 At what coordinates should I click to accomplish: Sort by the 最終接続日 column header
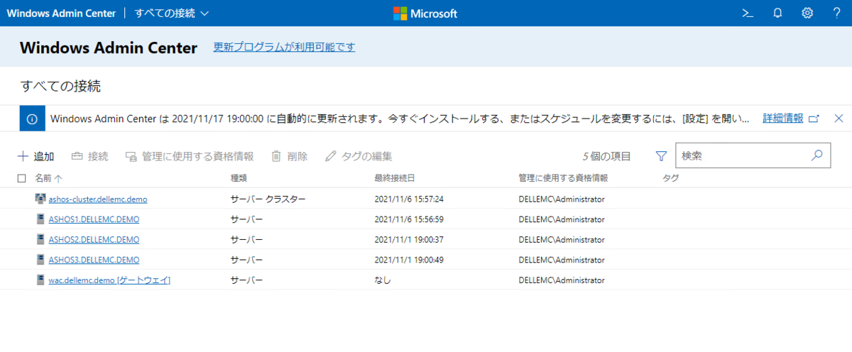click(x=394, y=178)
